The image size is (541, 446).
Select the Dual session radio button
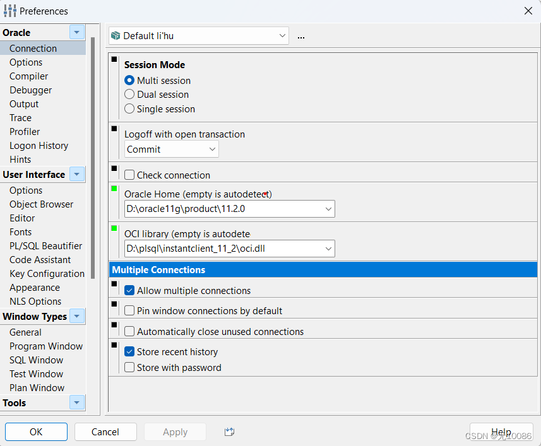[x=129, y=94]
